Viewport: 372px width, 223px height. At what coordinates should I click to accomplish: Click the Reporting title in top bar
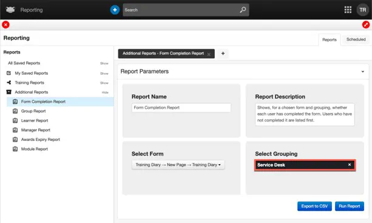click(32, 10)
